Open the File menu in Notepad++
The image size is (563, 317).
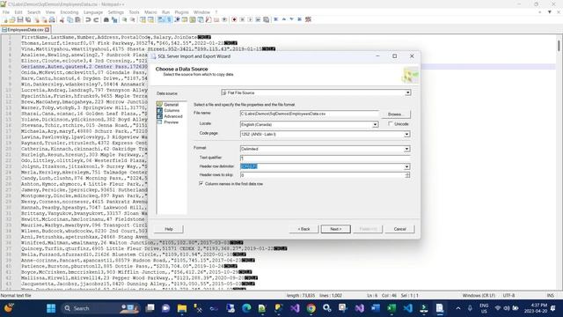pos(6,12)
